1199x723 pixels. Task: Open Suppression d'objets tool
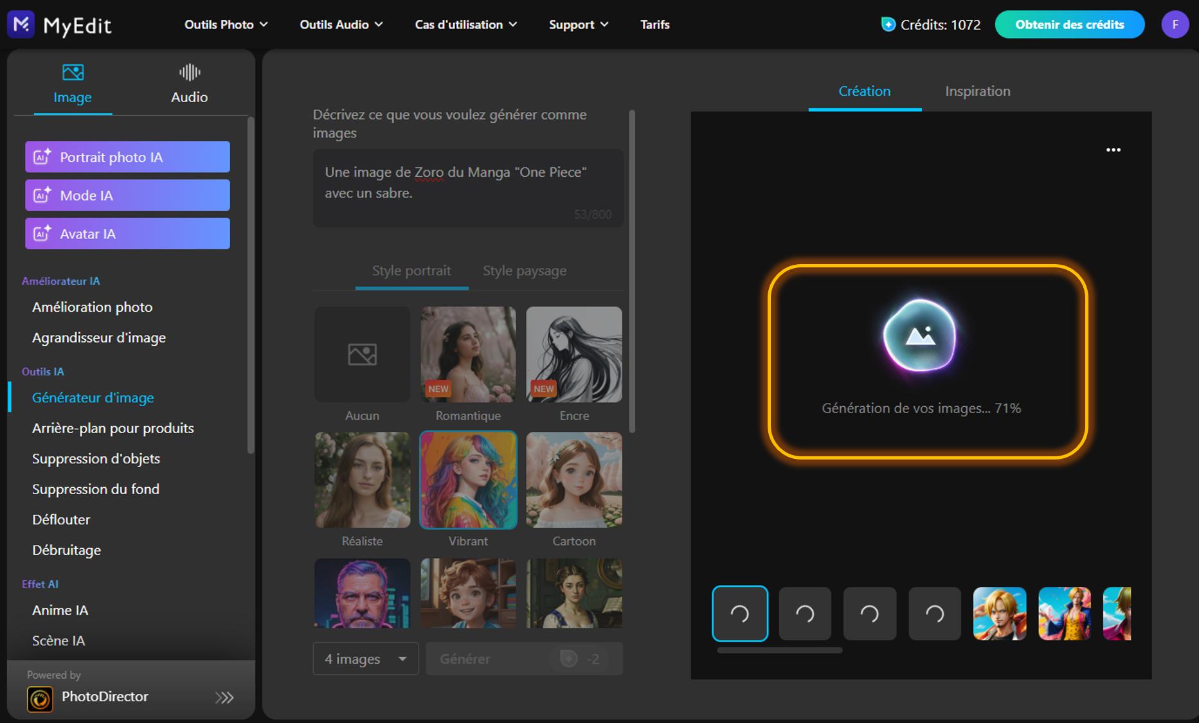click(x=96, y=459)
